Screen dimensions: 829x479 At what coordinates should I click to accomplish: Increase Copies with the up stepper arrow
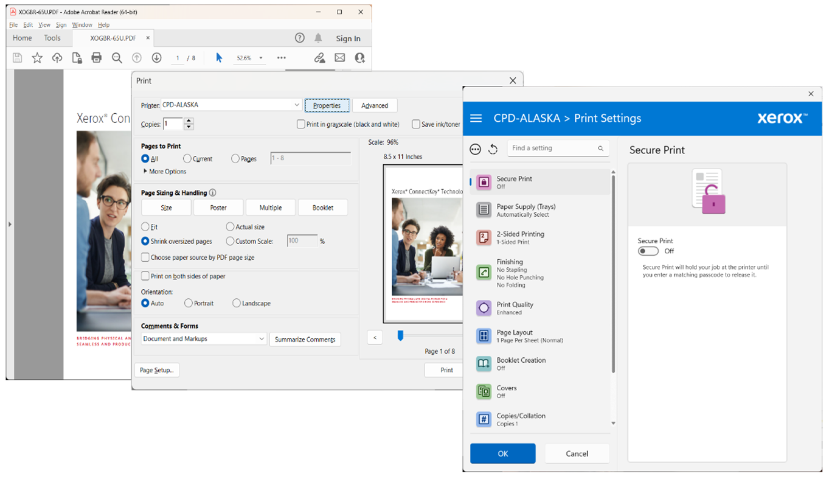[189, 121]
